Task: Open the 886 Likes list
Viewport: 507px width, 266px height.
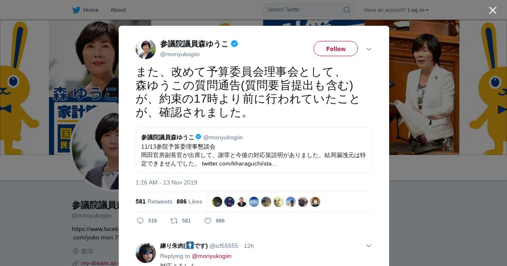Action: [x=189, y=201]
